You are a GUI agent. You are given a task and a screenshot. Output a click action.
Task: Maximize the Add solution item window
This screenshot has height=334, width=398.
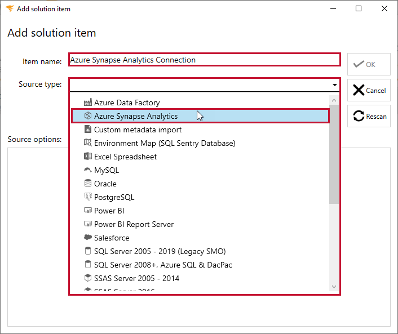point(359,8)
